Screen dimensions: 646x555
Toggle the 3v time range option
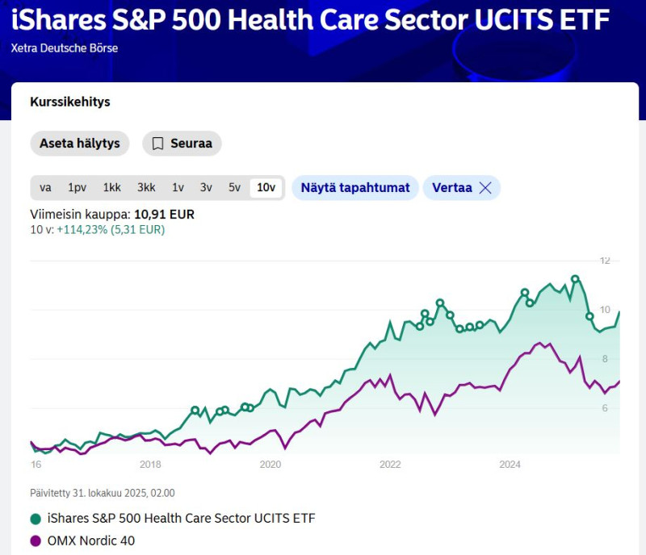point(206,187)
